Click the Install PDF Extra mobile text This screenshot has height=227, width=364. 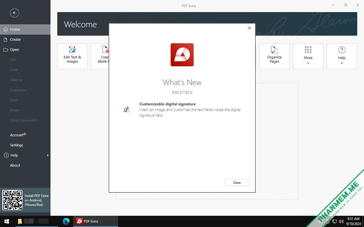click(36, 200)
